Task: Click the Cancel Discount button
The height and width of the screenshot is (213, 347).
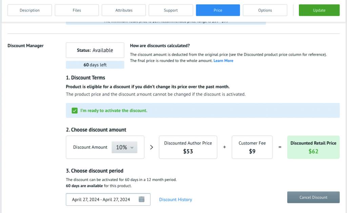Action: 313,197
